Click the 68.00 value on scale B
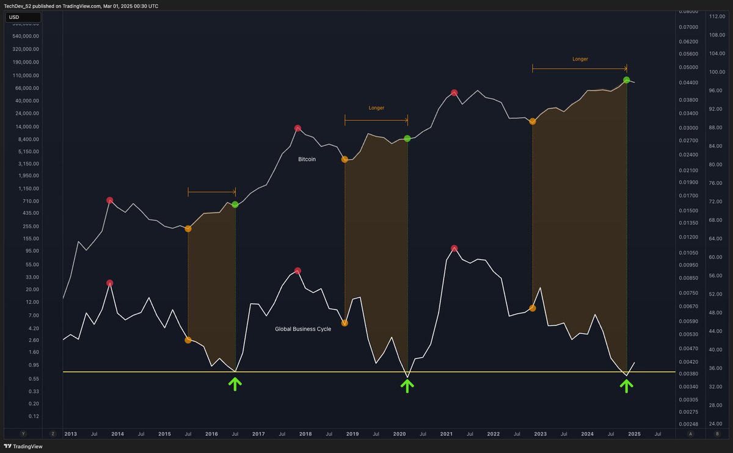 [x=716, y=220]
